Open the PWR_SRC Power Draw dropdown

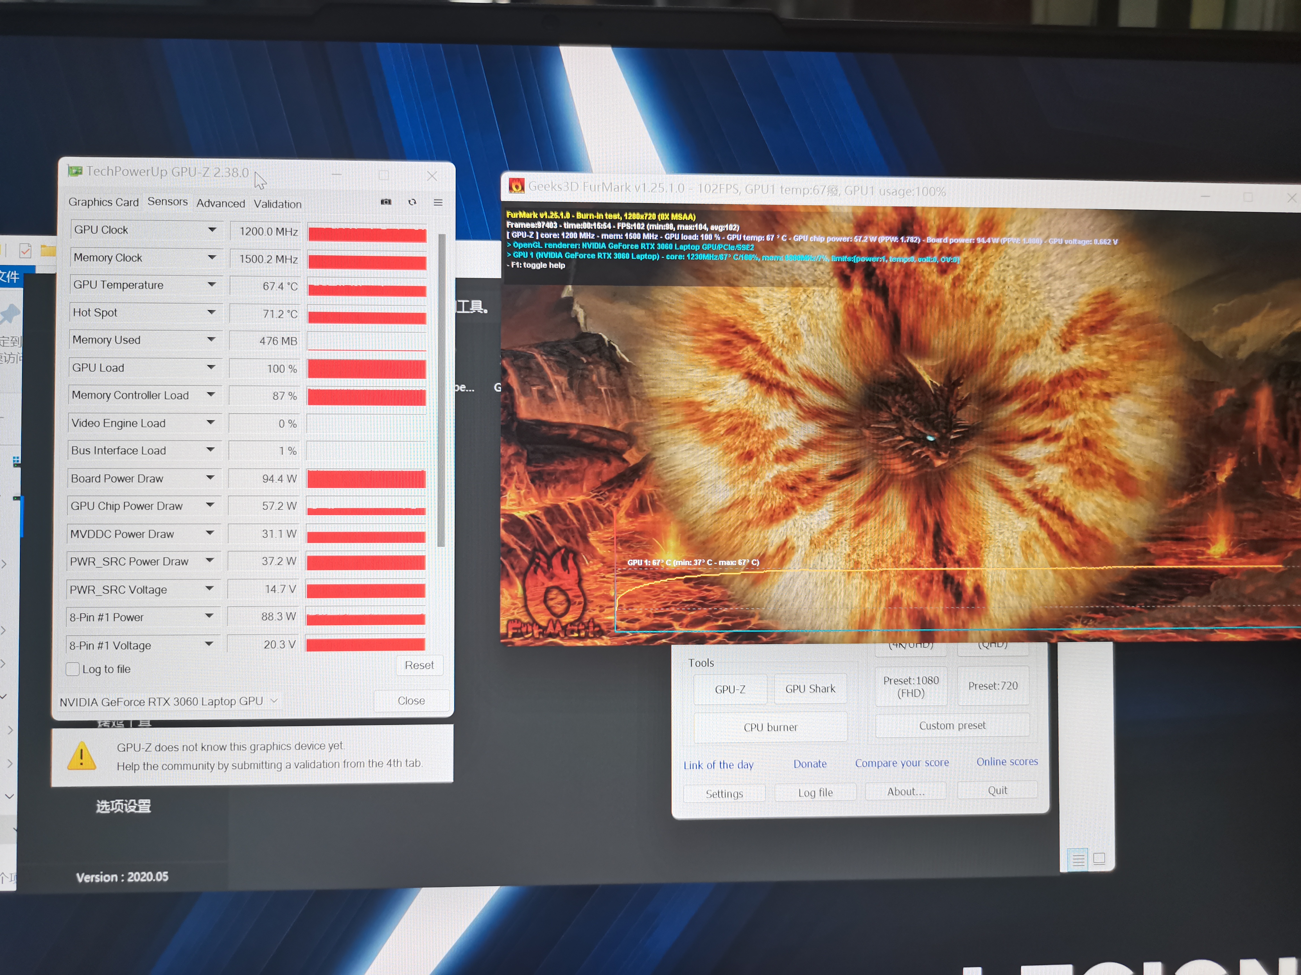[209, 560]
